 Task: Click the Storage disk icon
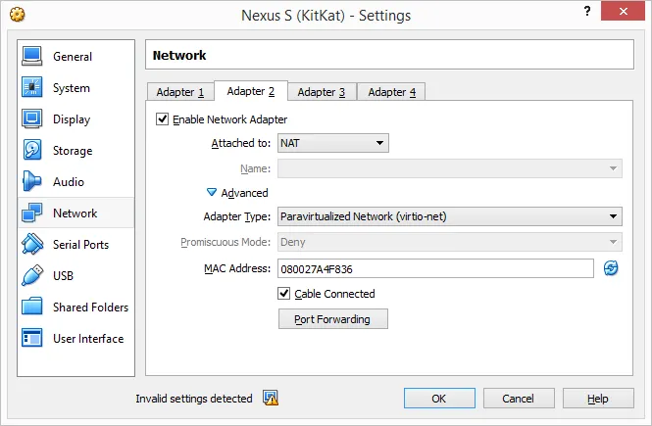[32, 150]
